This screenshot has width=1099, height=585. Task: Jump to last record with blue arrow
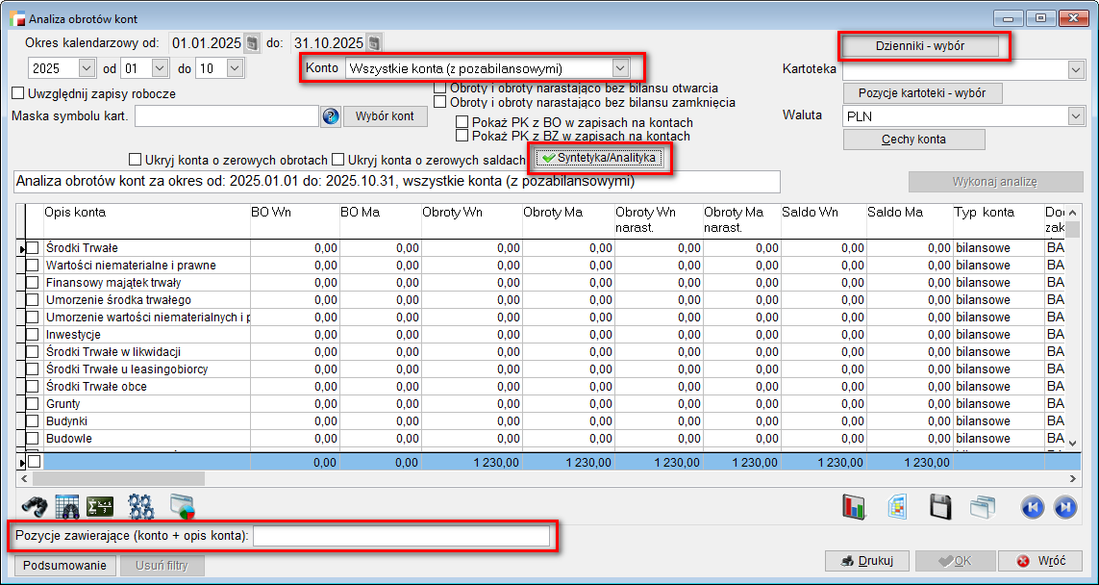pos(1064,506)
